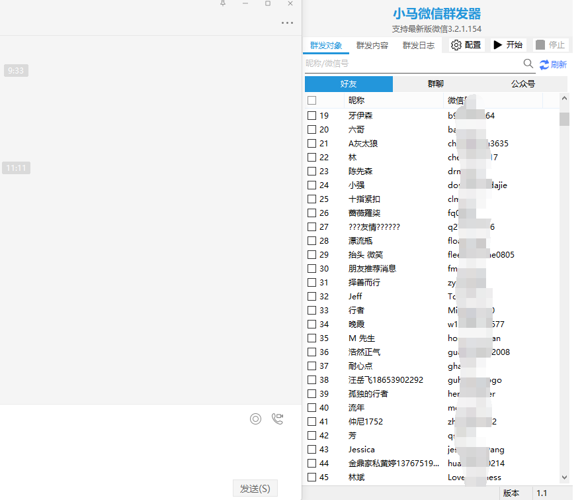The width and height of the screenshot is (582, 500).
Task: Click the 停止 stop button
Action: [x=550, y=45]
